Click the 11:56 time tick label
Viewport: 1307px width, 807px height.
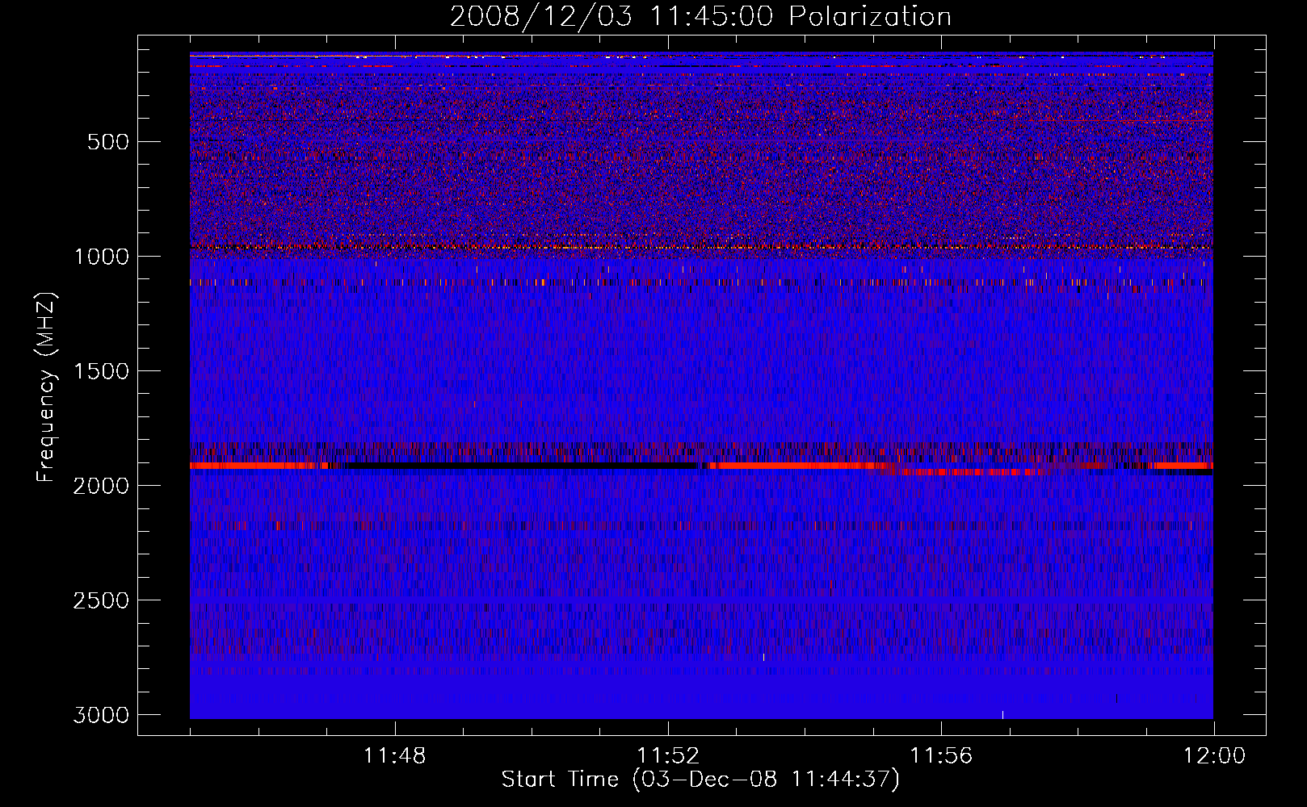(941, 756)
